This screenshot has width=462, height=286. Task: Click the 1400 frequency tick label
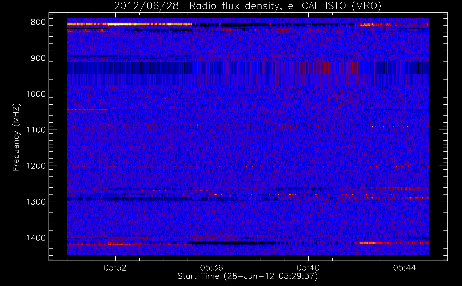(36, 238)
